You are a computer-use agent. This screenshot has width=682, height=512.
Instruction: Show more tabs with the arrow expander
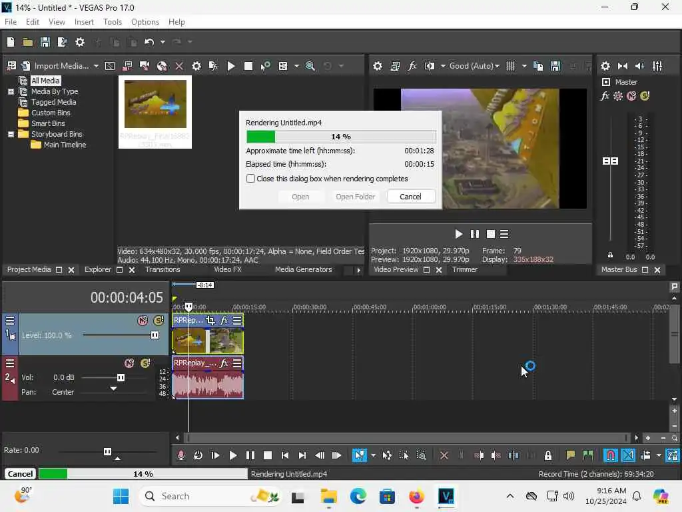tap(358, 270)
